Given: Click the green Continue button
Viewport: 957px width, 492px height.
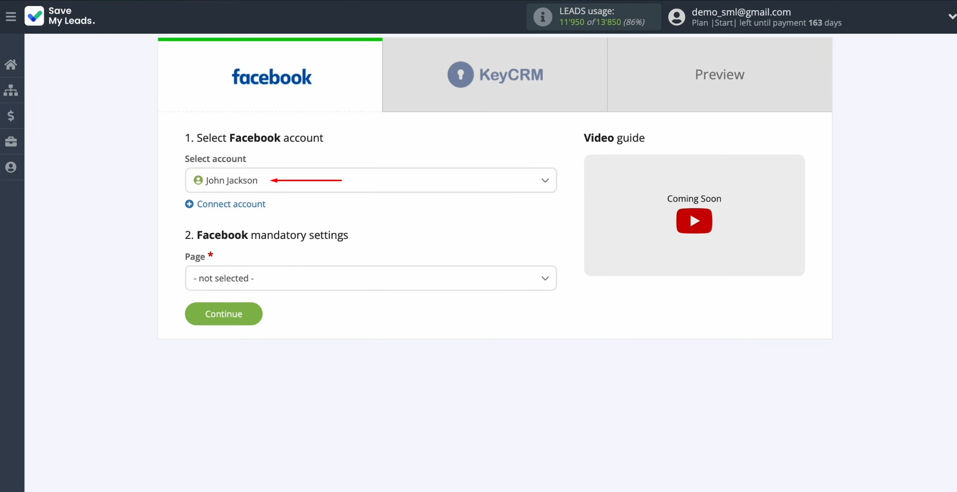Looking at the screenshot, I should pos(223,314).
